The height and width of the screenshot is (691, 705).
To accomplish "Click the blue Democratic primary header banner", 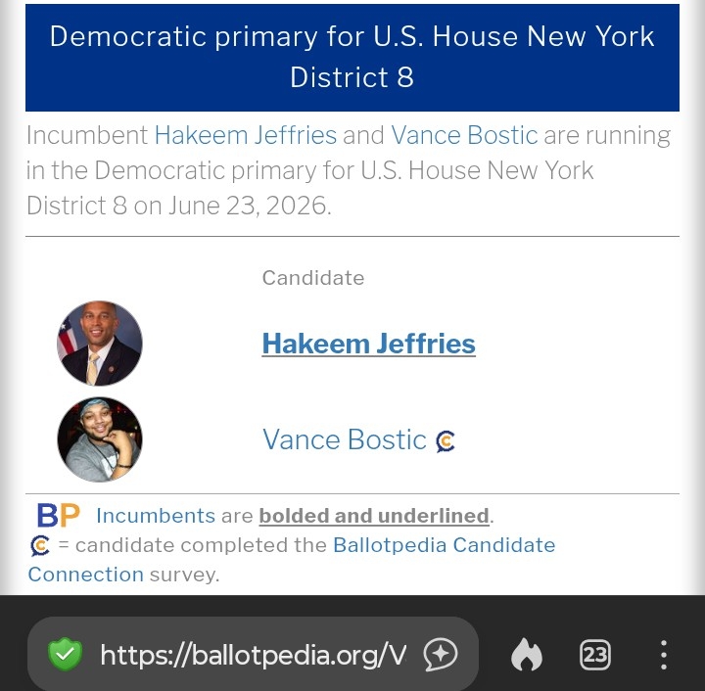I will click(352, 57).
